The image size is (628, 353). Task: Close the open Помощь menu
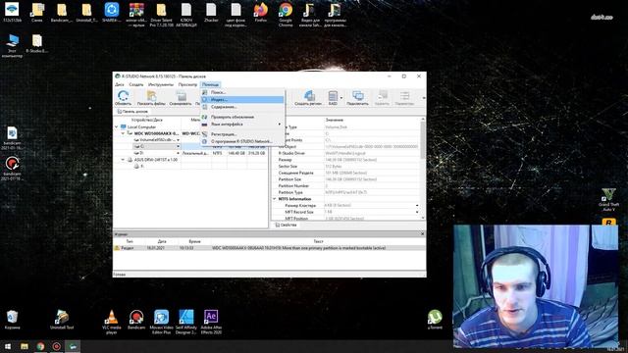pos(210,84)
